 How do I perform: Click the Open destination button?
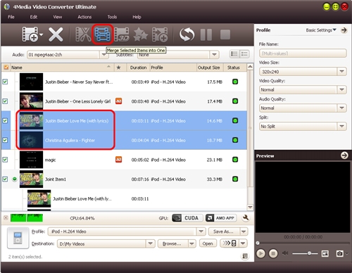tap(208, 243)
